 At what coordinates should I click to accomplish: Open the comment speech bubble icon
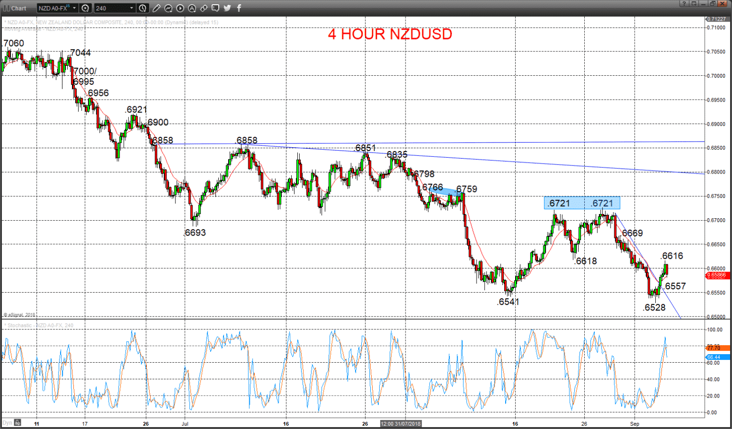[x=215, y=8]
